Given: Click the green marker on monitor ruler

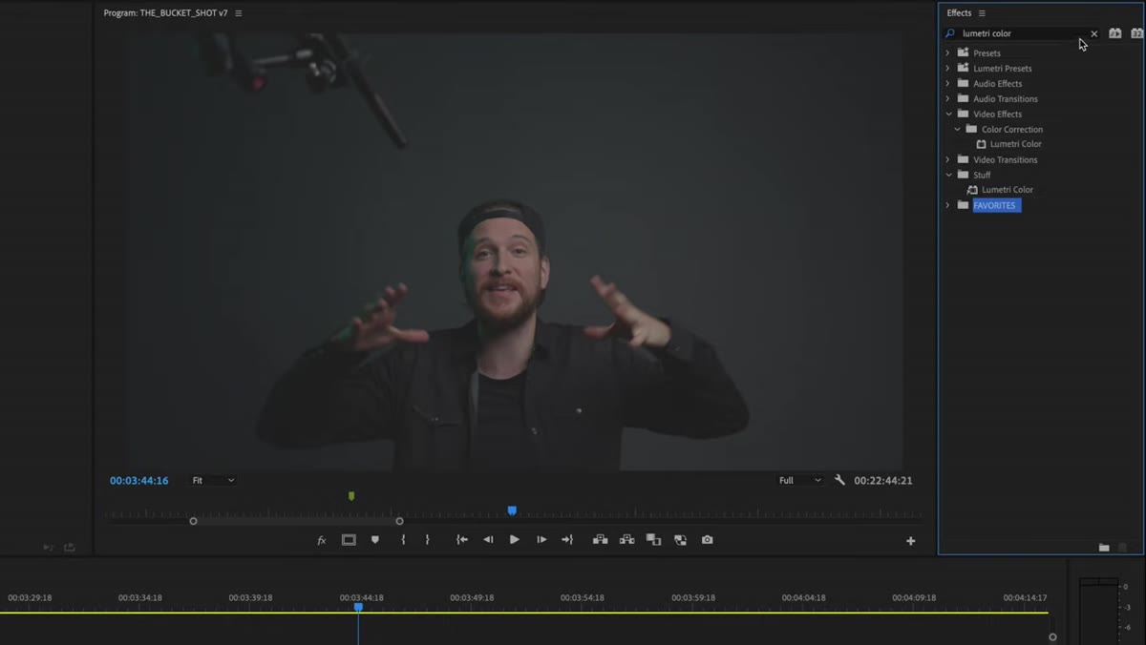Looking at the screenshot, I should (x=351, y=496).
